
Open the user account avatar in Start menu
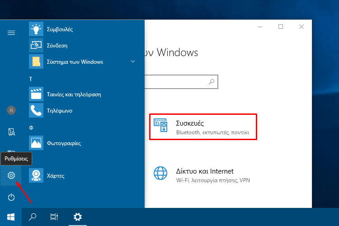(11, 110)
